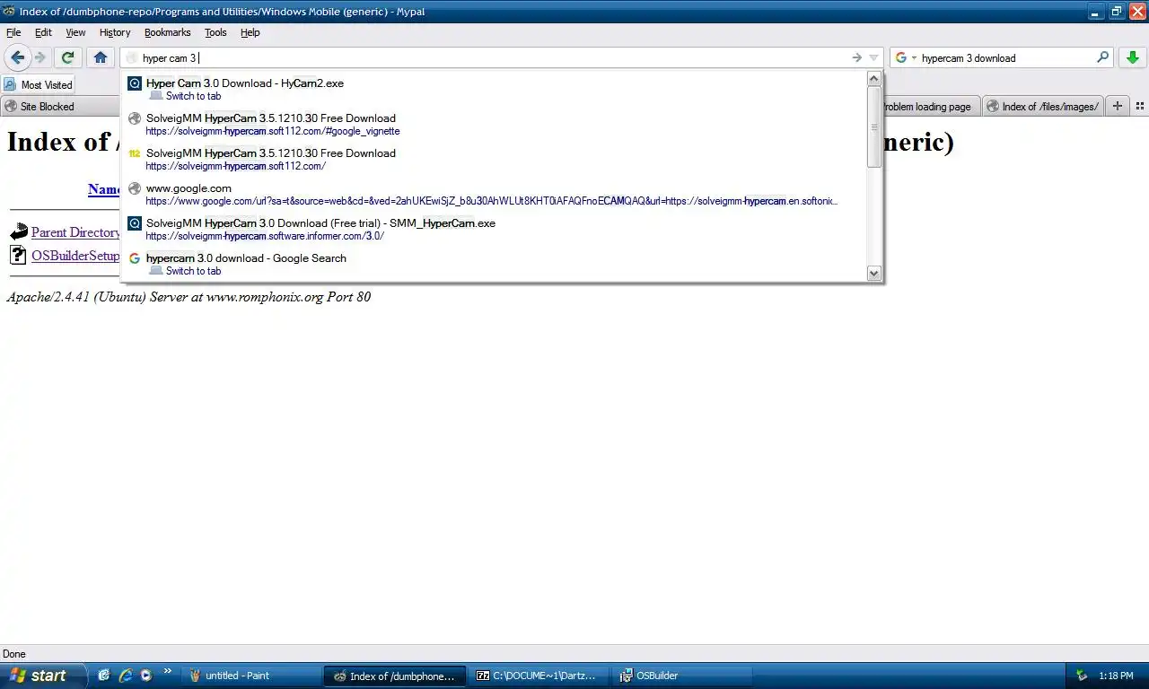Click the system tray network icon

click(1082, 676)
